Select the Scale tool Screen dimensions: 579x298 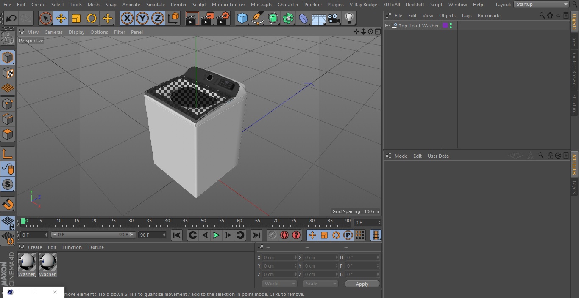(x=76, y=18)
